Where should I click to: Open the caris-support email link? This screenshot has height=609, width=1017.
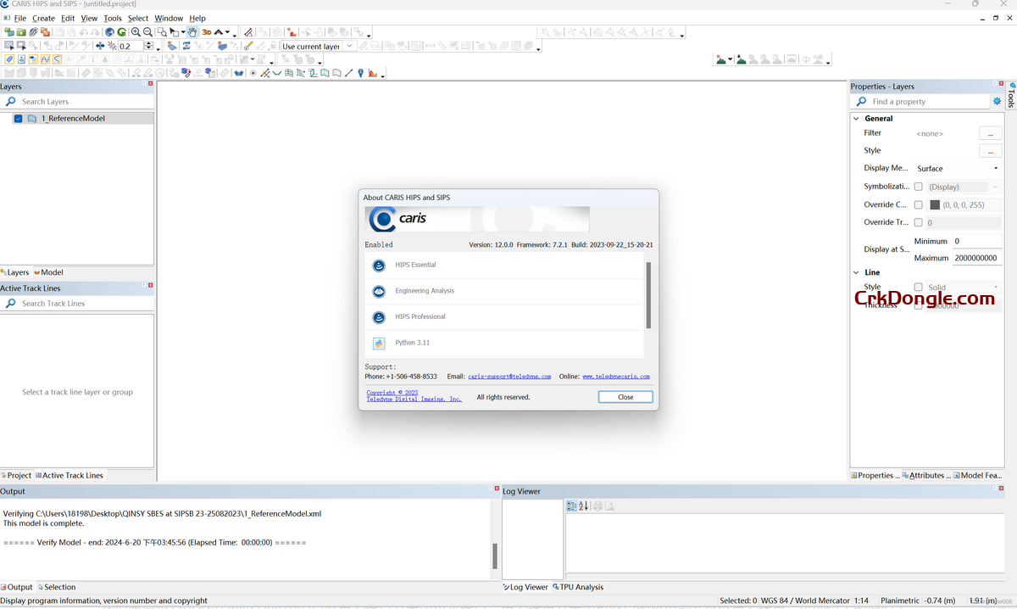[x=509, y=377]
